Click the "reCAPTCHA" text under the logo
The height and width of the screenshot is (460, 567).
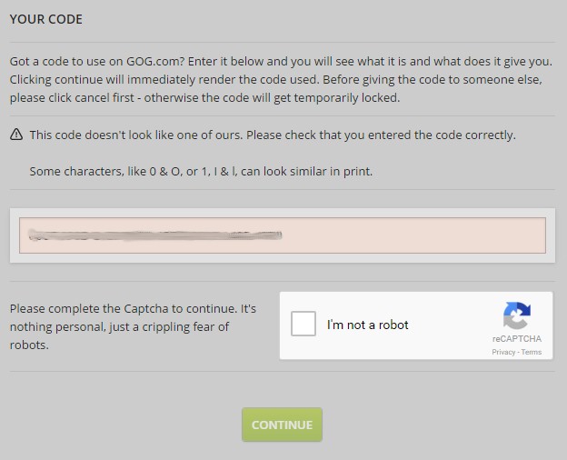516,339
